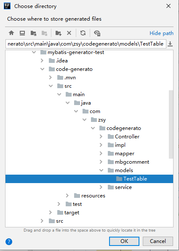Select the models folder

click(x=120, y=170)
